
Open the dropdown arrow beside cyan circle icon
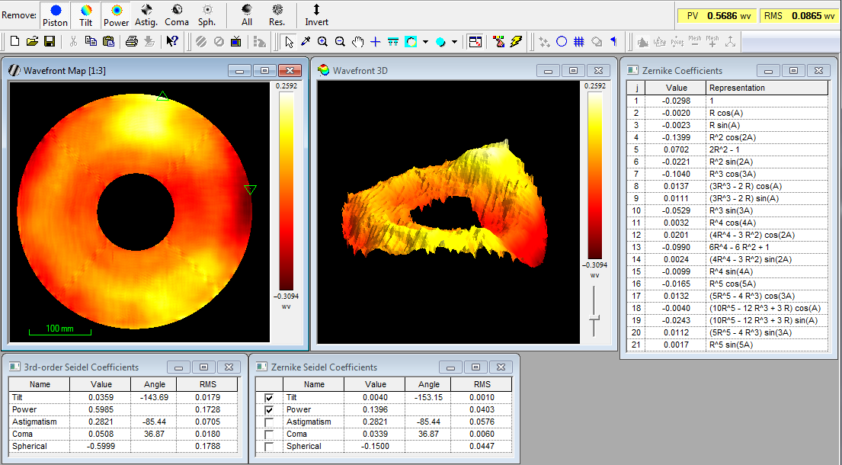(x=454, y=42)
